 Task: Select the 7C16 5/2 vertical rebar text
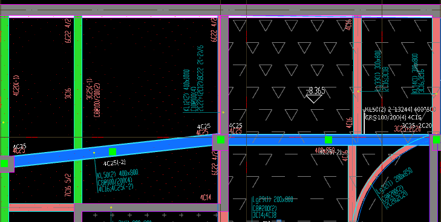[x=68, y=185]
